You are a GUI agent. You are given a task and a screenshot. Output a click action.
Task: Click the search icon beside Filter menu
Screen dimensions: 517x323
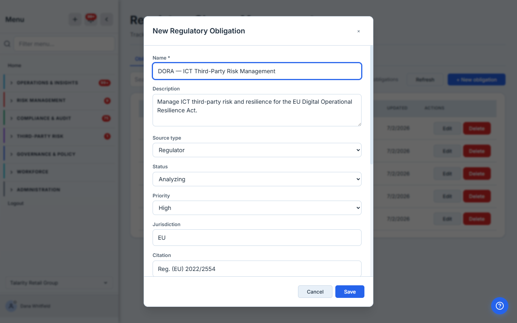click(x=7, y=44)
